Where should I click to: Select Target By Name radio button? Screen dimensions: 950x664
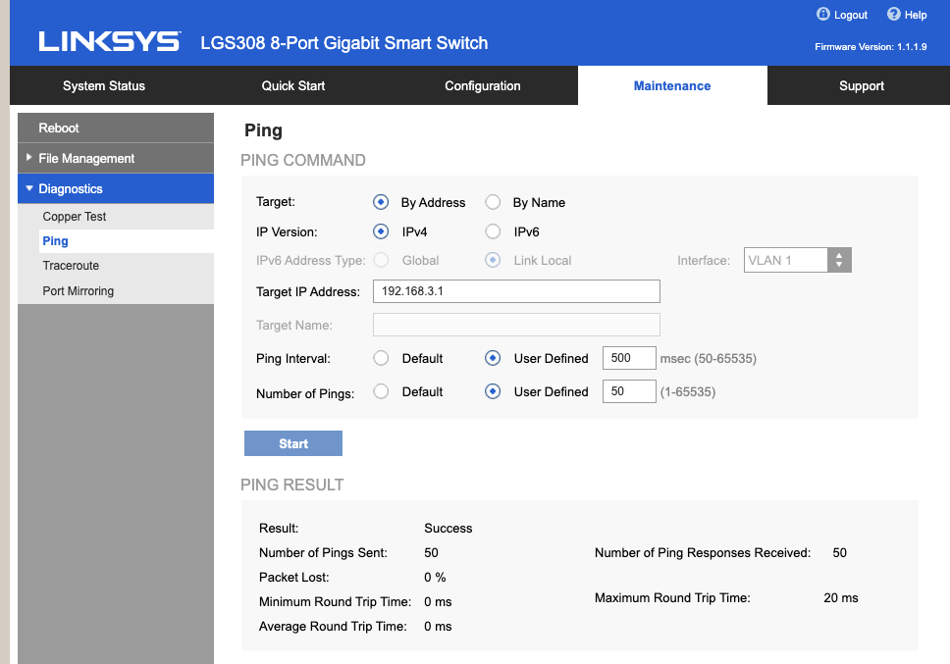click(x=493, y=202)
